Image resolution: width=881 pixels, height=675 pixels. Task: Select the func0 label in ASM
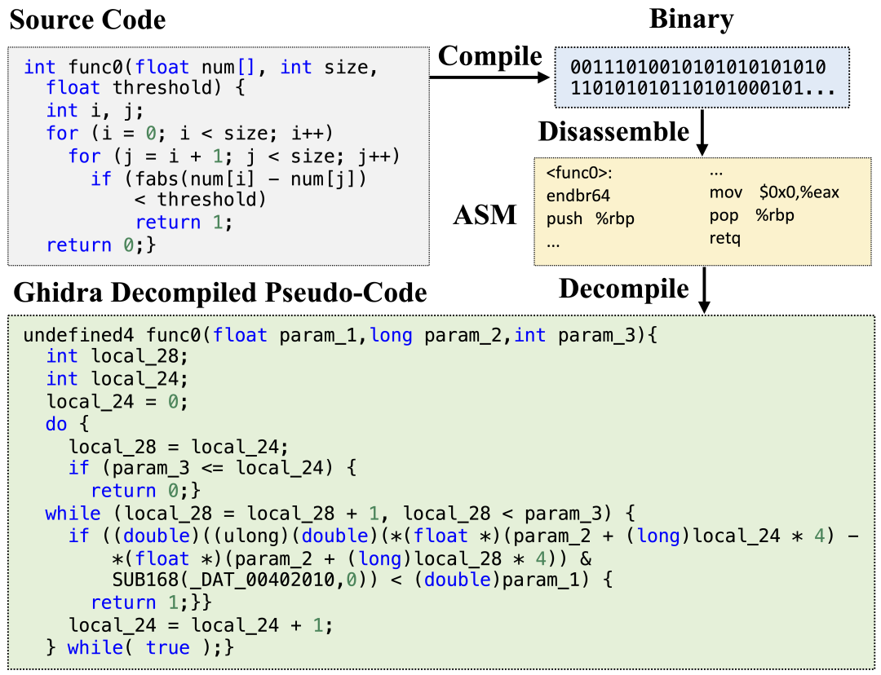(579, 173)
